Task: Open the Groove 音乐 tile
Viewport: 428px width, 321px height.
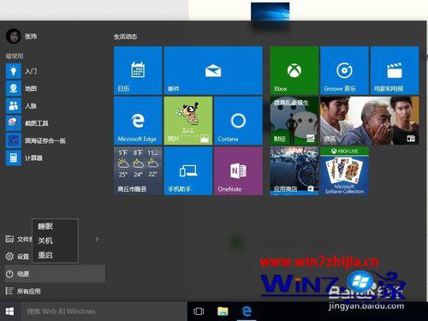Action: click(x=344, y=70)
